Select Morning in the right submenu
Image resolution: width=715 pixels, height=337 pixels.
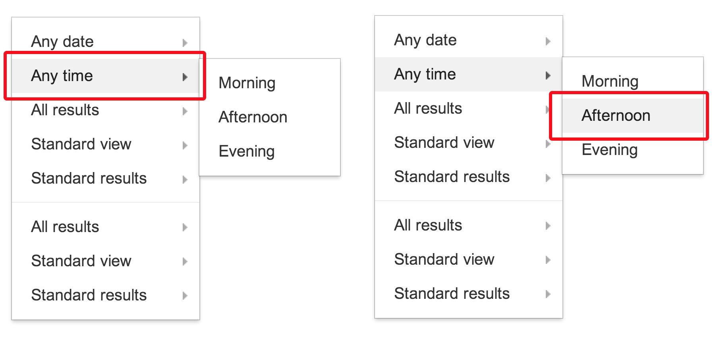(x=610, y=81)
